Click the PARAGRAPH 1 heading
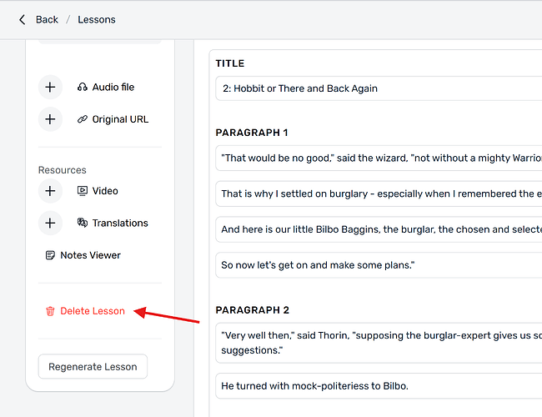This screenshot has width=542, height=417. click(x=252, y=133)
